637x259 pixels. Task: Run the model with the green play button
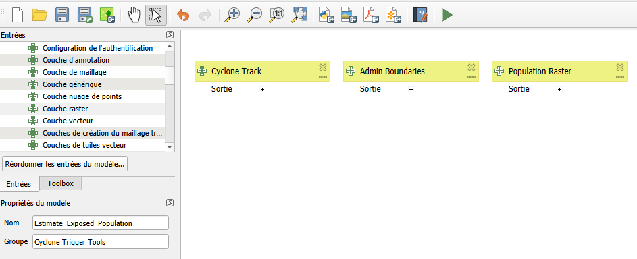(x=447, y=16)
